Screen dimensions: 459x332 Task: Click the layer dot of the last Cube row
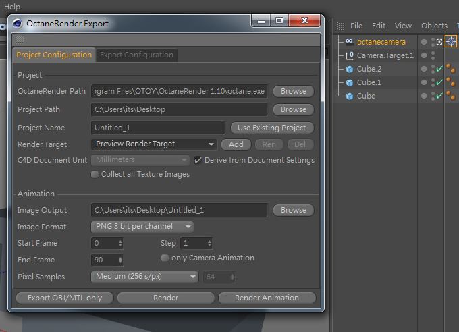424,96
